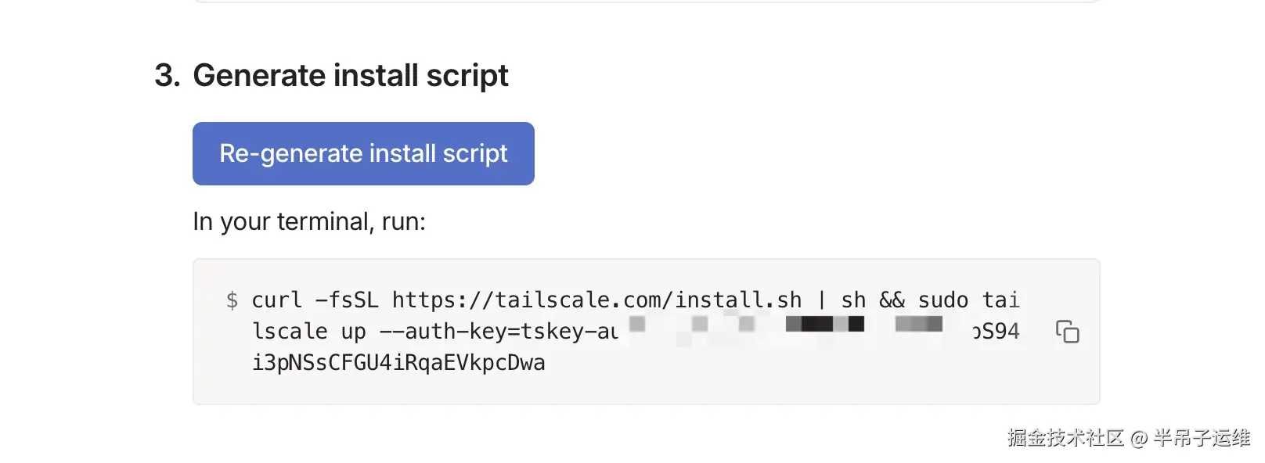Click the word "lscale" on the second line
This screenshot has height=463, width=1265.
coord(290,332)
